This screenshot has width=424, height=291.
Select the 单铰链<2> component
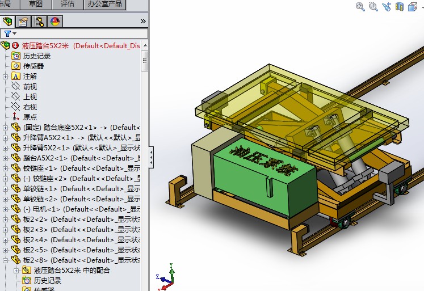[82, 199]
